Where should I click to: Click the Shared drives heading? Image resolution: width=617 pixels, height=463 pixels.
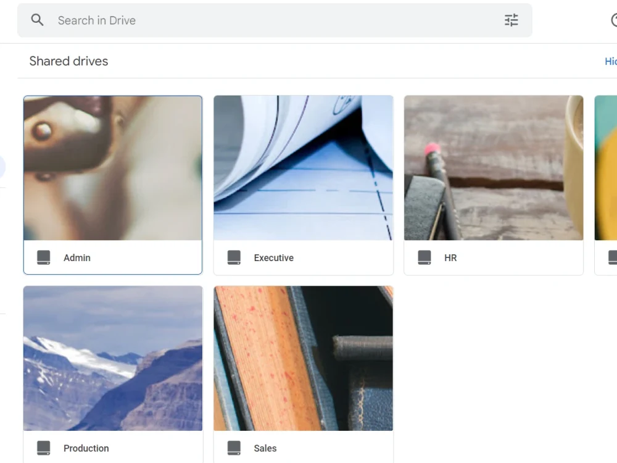(x=69, y=61)
